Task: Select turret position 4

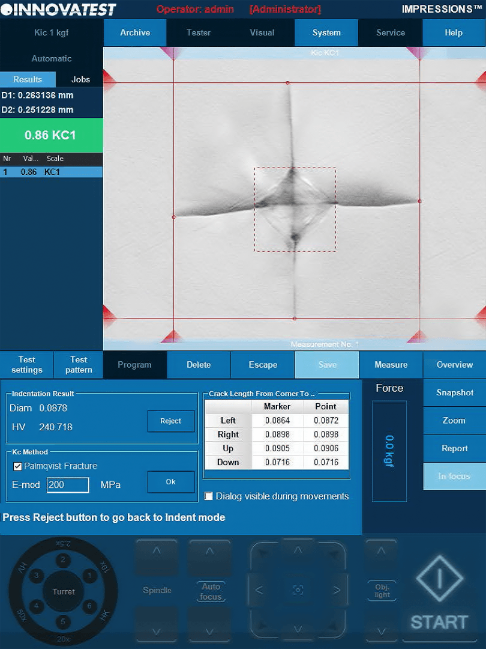Action: [37, 606]
